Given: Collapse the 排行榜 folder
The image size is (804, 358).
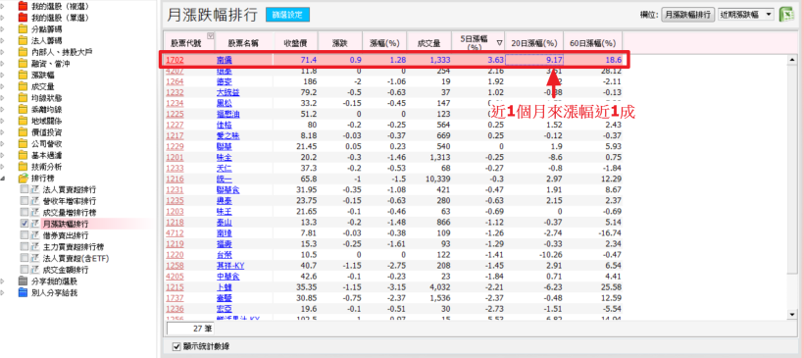Looking at the screenshot, I should click(x=2, y=178).
